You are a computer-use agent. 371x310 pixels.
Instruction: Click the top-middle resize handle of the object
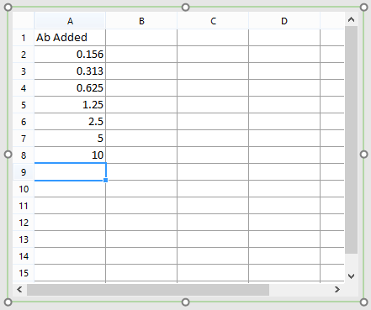pyautogui.click(x=186, y=8)
